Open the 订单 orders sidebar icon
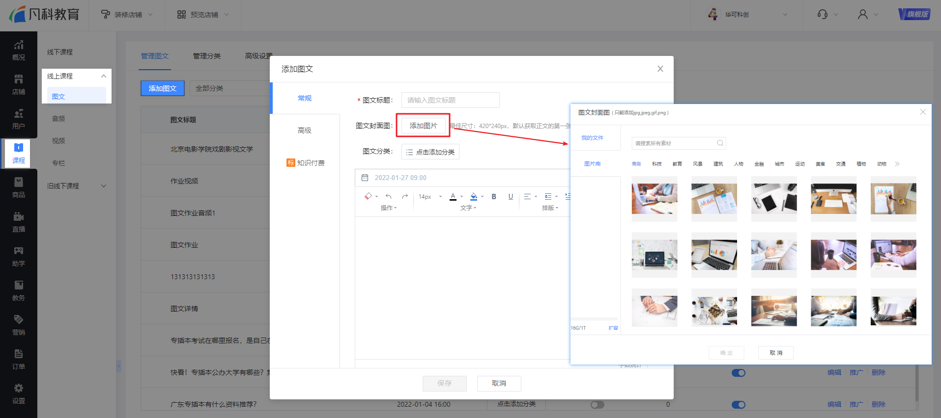This screenshot has width=941, height=418. (19, 360)
